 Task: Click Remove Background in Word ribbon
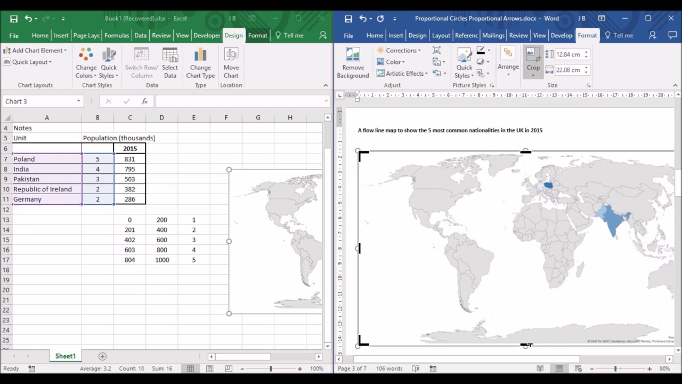[353, 63]
